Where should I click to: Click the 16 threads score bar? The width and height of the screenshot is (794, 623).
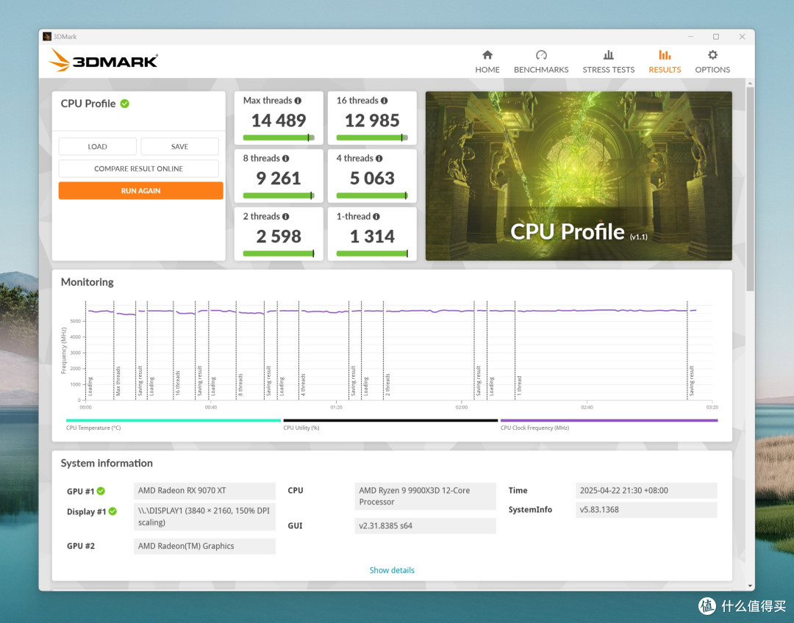coord(372,137)
